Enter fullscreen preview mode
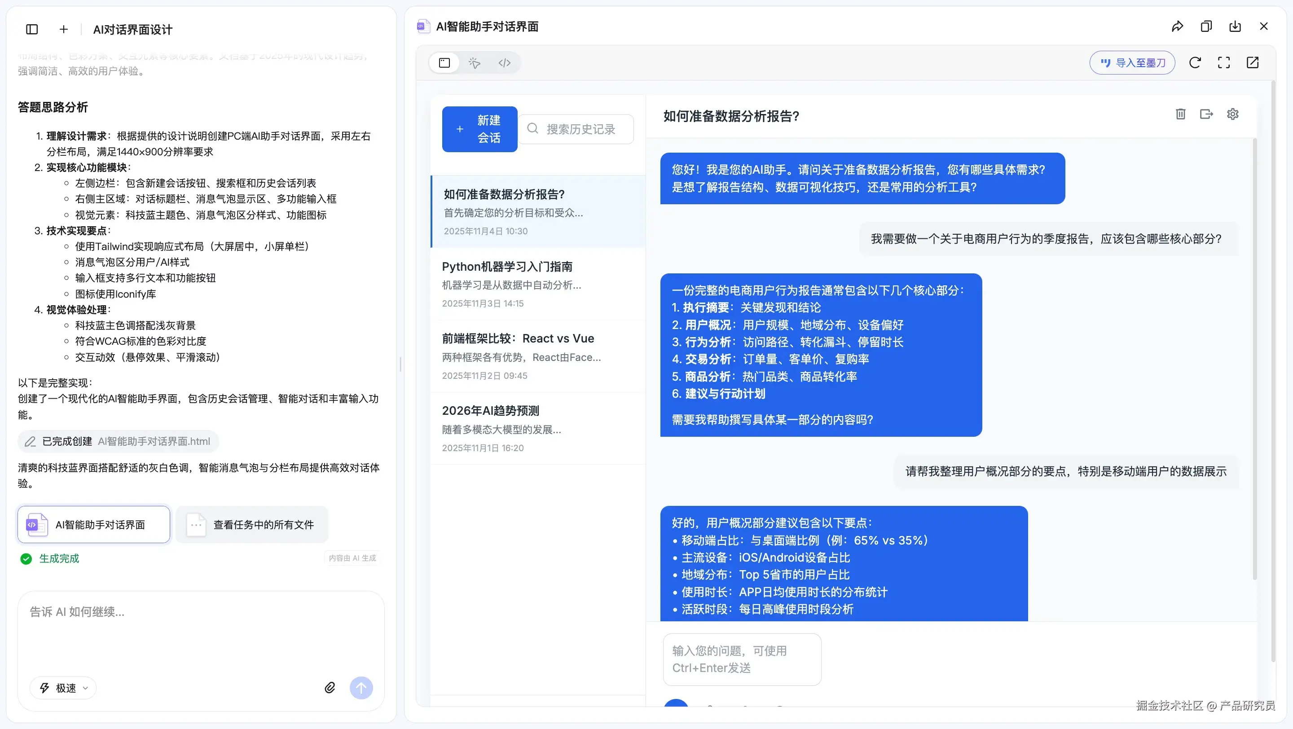This screenshot has width=1293, height=729. [x=1224, y=63]
